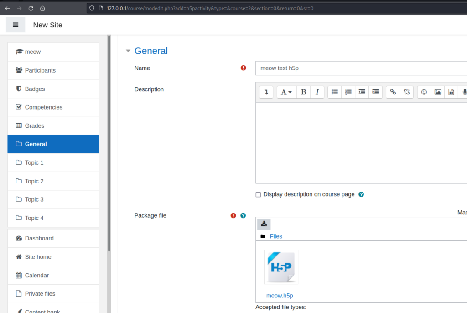Viewport: 467px width, 313px height.
Task: Click into the Name input field
Action: tap(360, 68)
